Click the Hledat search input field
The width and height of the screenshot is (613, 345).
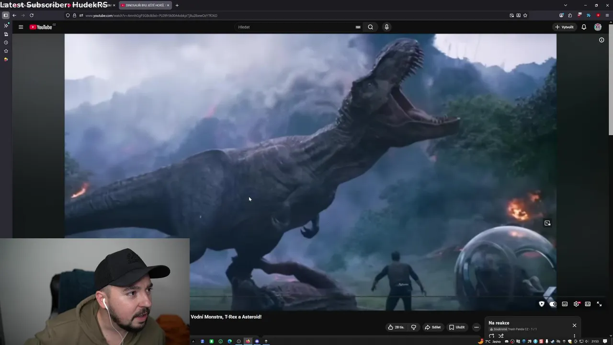295,27
